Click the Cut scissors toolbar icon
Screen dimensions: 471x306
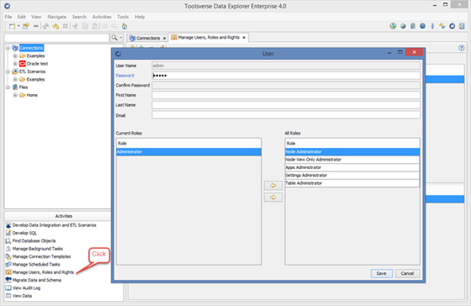coord(76,26)
